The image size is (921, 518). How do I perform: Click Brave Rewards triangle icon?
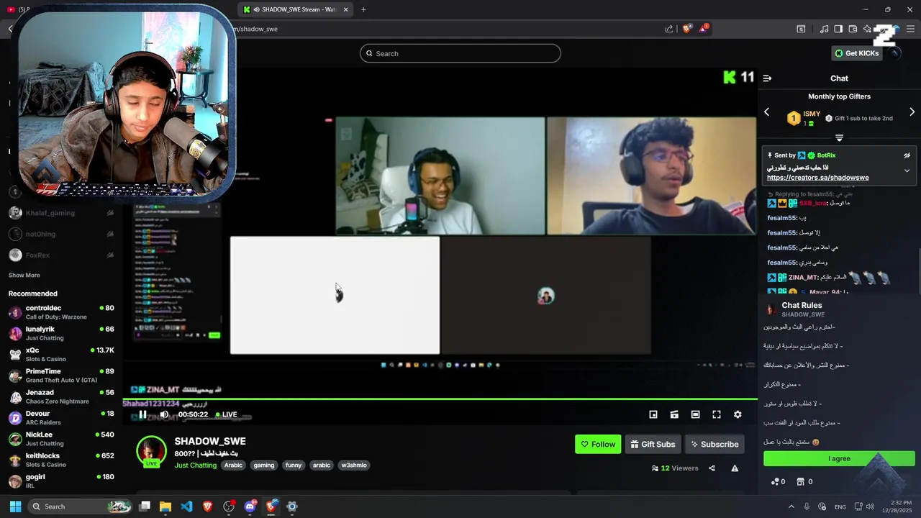click(703, 29)
